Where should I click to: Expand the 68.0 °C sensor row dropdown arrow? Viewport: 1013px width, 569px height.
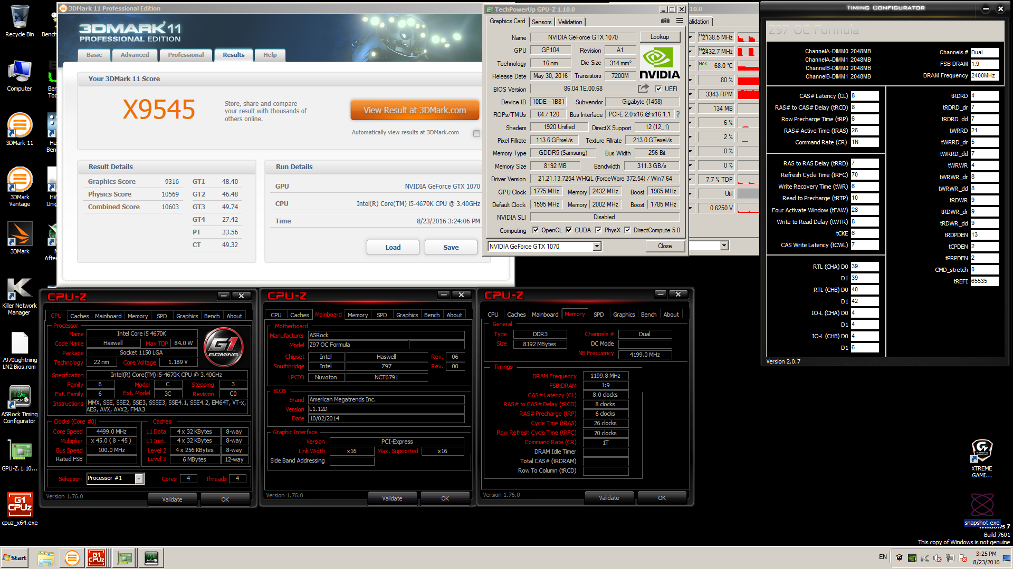[x=690, y=66]
